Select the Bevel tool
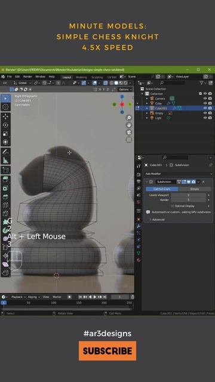 pyautogui.click(x=5, y=197)
